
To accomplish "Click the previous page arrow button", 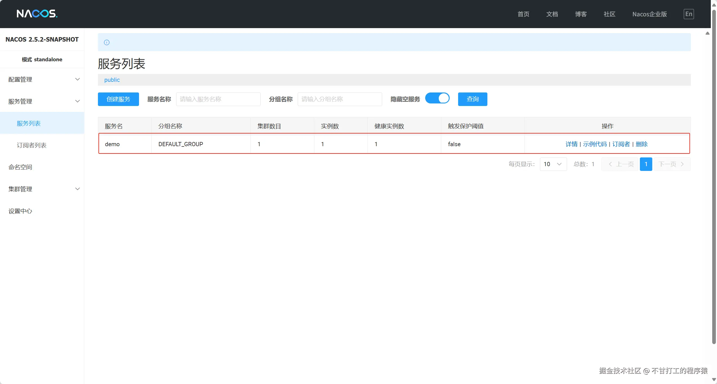I will [620, 164].
